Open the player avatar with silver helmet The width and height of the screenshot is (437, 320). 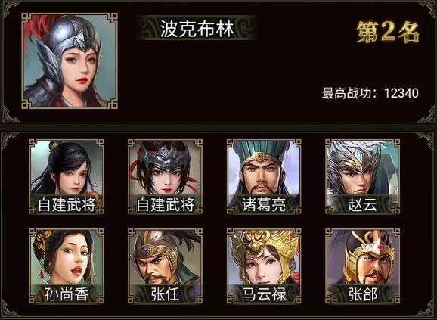point(70,61)
